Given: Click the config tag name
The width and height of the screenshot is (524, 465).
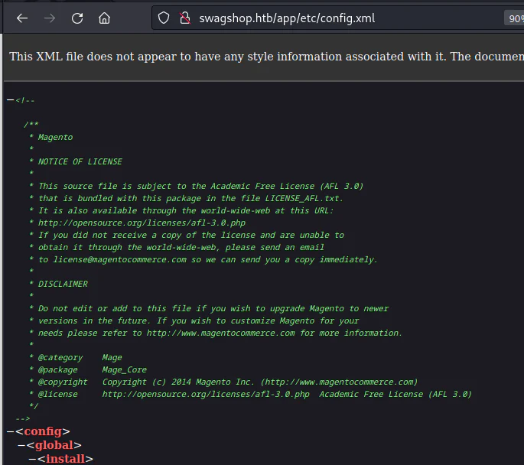Looking at the screenshot, I should (x=43, y=431).
